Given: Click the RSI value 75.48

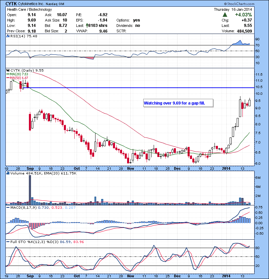Looking at the screenshot, I should [x=32, y=36].
